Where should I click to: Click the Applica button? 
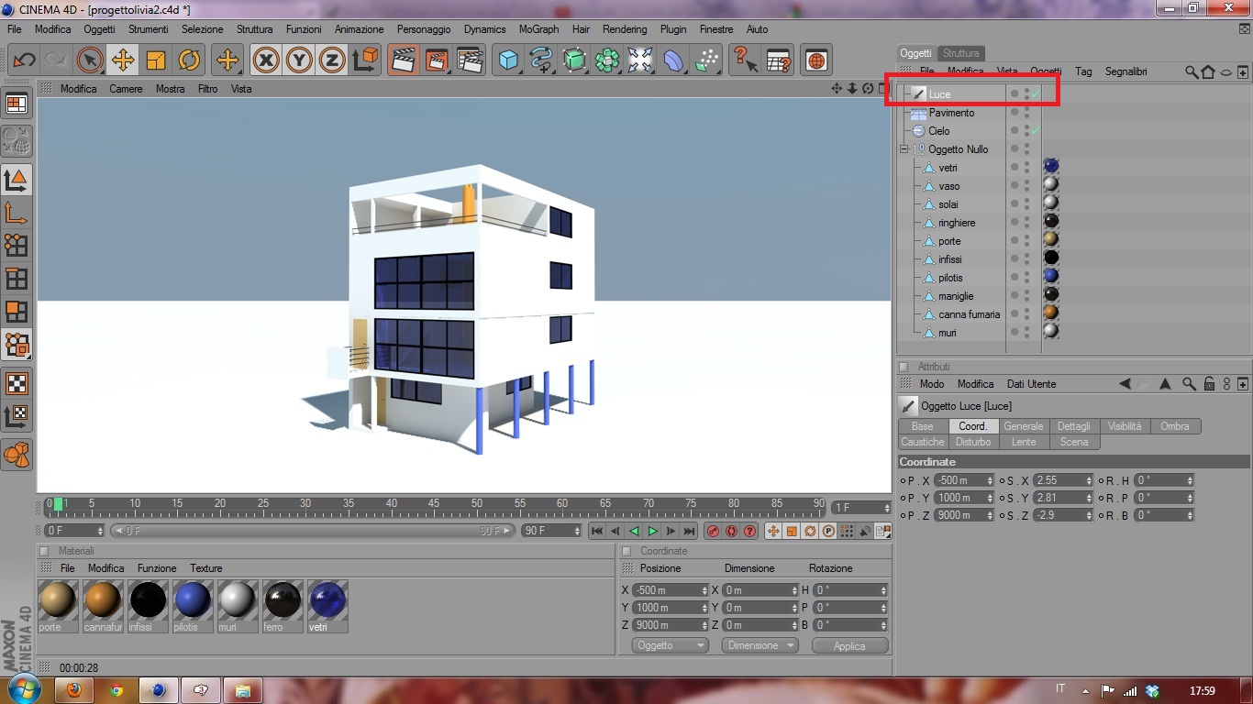coord(849,645)
